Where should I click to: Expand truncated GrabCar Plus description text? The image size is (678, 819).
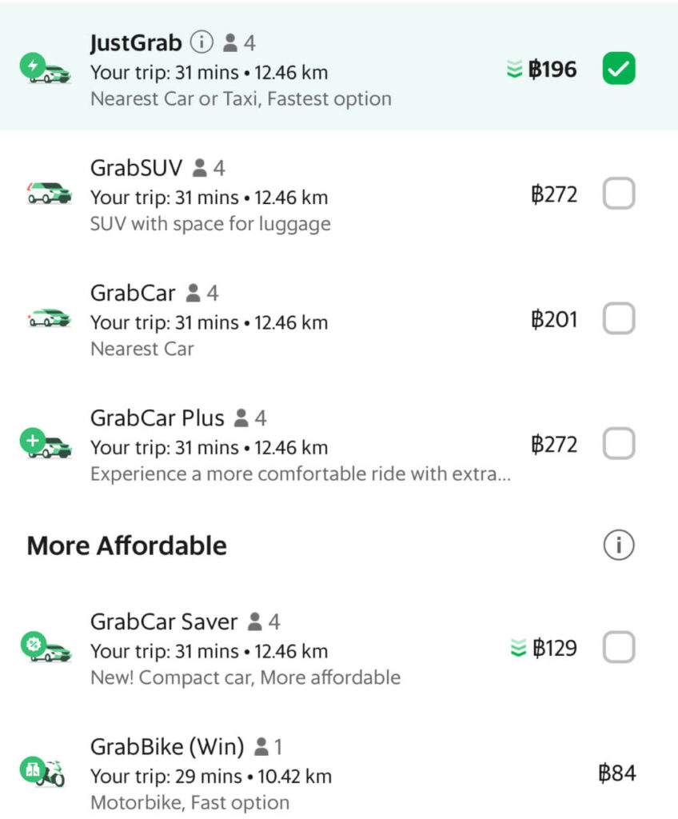301,473
